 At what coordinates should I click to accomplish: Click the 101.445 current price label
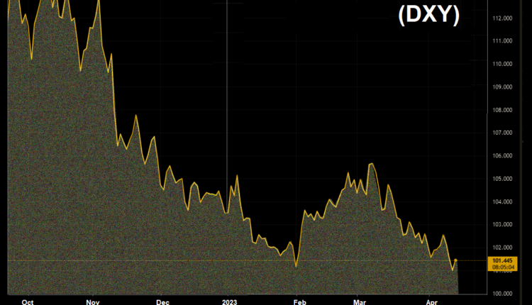pos(502,261)
